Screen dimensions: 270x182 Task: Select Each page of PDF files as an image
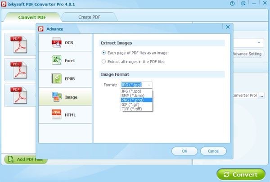pyautogui.click(x=135, y=53)
